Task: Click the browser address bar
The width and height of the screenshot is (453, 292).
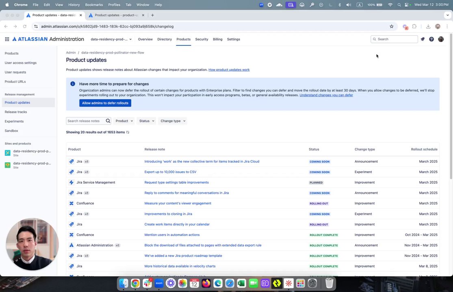Action: 214,26
